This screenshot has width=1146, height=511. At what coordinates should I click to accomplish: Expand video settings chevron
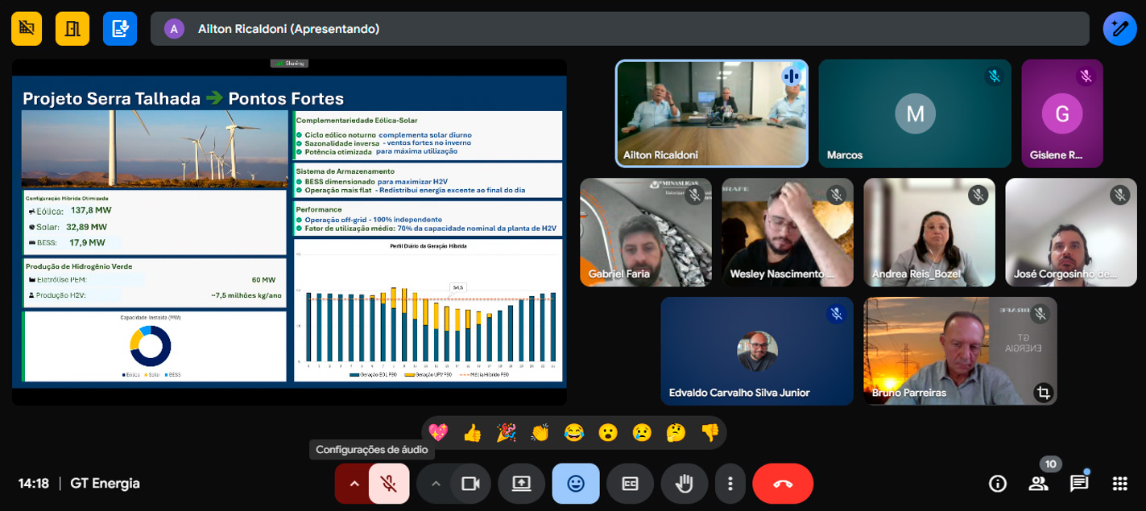[x=436, y=484]
